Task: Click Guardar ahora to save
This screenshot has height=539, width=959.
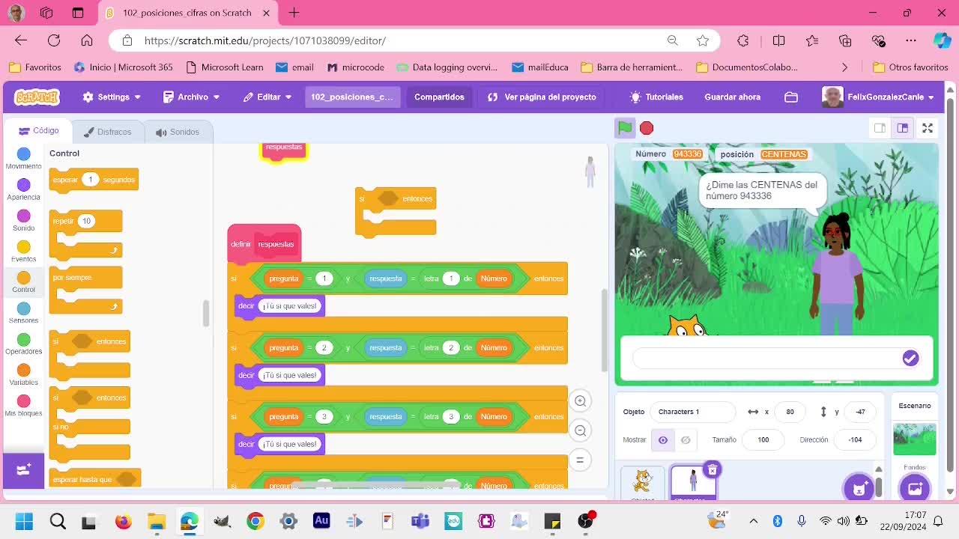Action: point(732,97)
